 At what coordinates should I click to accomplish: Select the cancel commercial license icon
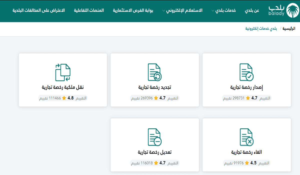click(x=246, y=137)
